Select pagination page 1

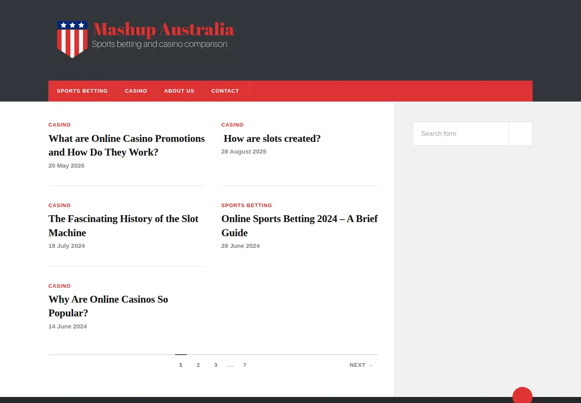(x=181, y=365)
